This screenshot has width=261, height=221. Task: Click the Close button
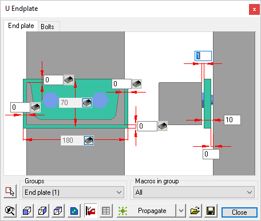[239, 212]
